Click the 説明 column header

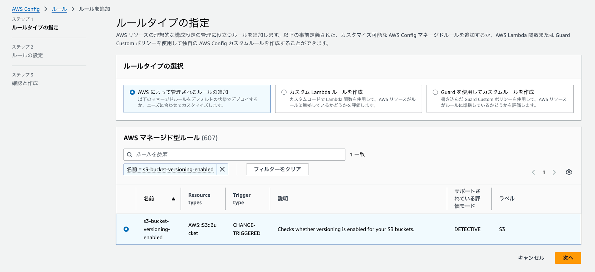[x=283, y=199]
